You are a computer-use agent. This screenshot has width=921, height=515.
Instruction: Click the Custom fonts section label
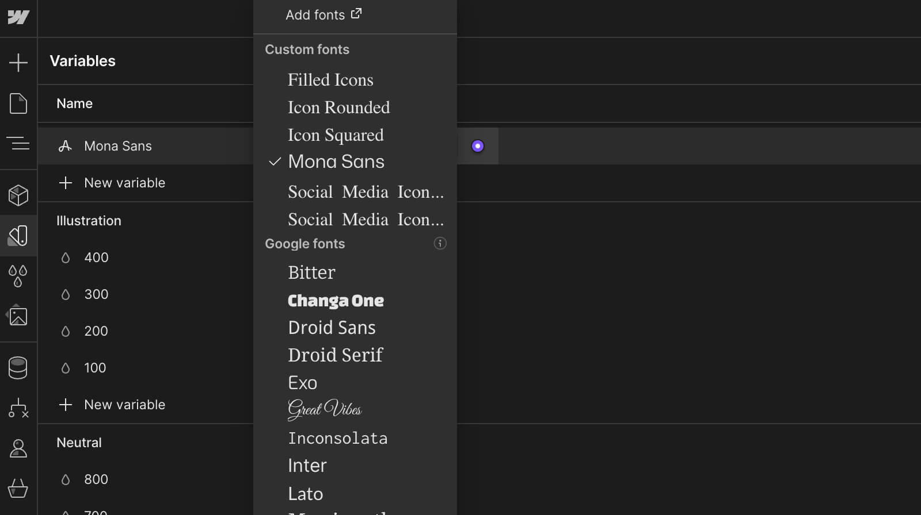click(307, 49)
